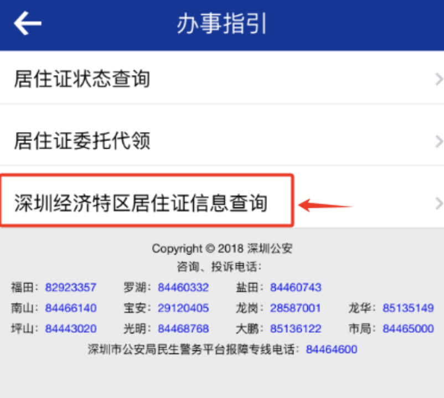Expand chevron beside 居住证状态查询
Image resolution: width=444 pixels, height=398 pixels.
[x=439, y=79]
